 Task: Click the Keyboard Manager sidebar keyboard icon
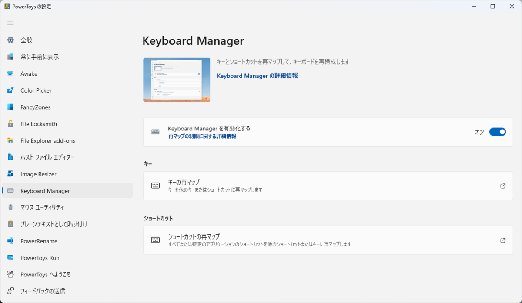[x=10, y=191]
